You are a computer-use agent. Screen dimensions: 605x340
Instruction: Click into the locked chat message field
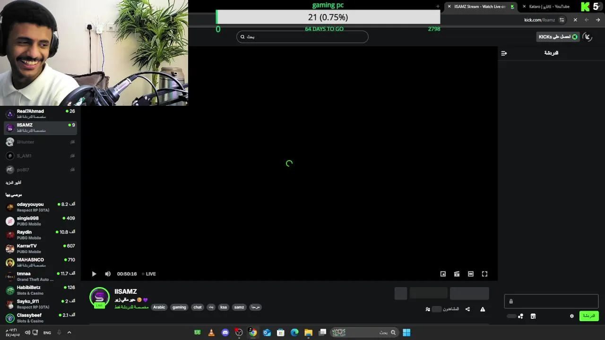(551, 301)
